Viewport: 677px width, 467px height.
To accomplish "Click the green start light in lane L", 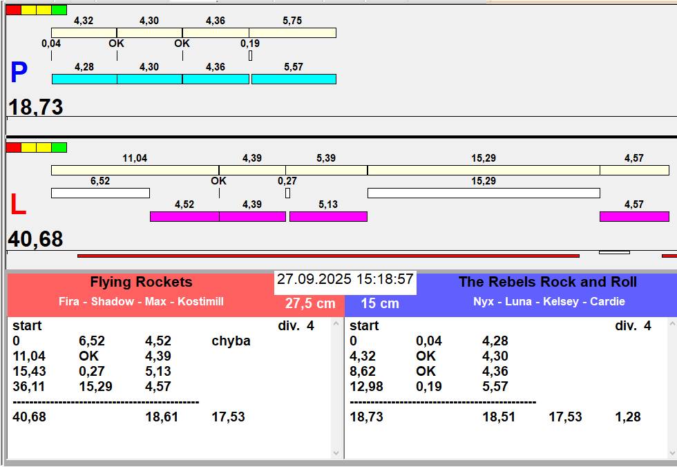I will 59,148.
